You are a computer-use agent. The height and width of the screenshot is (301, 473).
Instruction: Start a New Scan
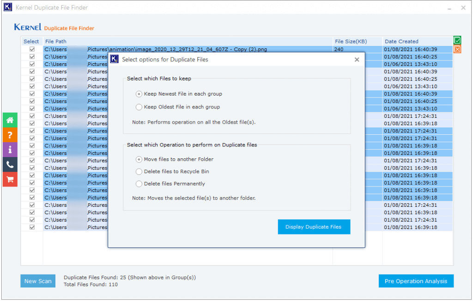click(x=38, y=281)
